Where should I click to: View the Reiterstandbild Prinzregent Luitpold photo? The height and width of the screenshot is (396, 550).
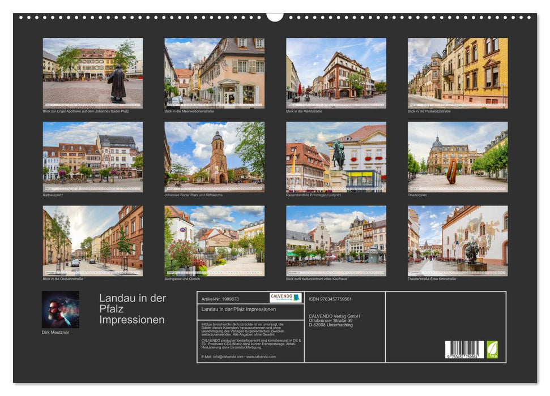tap(336, 157)
